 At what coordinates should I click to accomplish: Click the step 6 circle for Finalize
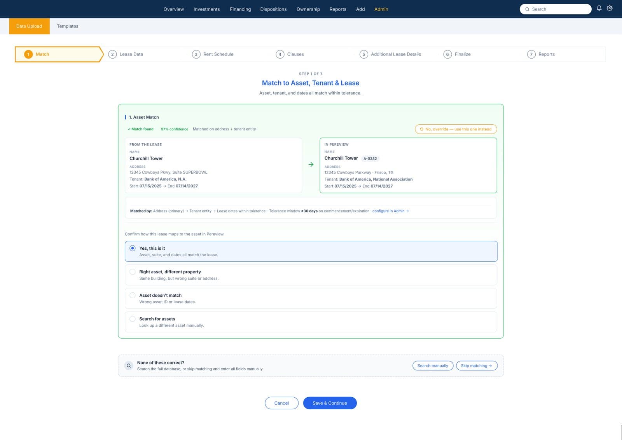[447, 54]
